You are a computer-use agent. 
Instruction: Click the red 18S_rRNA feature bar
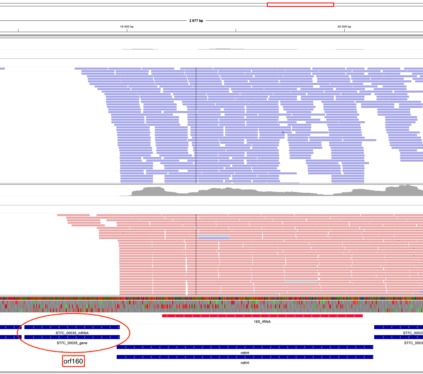click(262, 316)
